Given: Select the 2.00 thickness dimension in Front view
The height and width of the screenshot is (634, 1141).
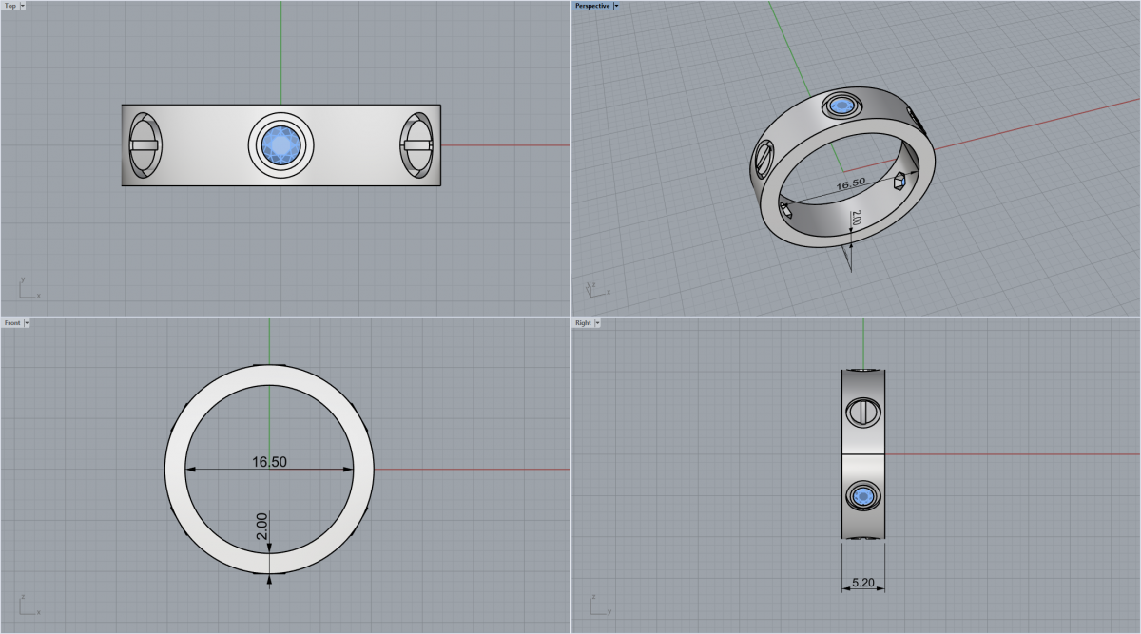Looking at the screenshot, I should click(x=262, y=526).
